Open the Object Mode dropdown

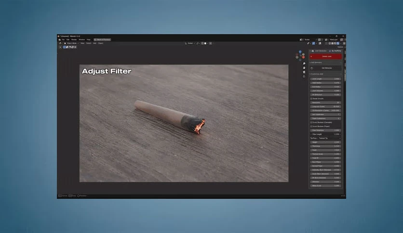71,43
